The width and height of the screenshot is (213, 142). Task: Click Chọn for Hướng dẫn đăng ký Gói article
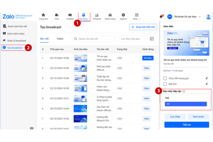(146, 119)
